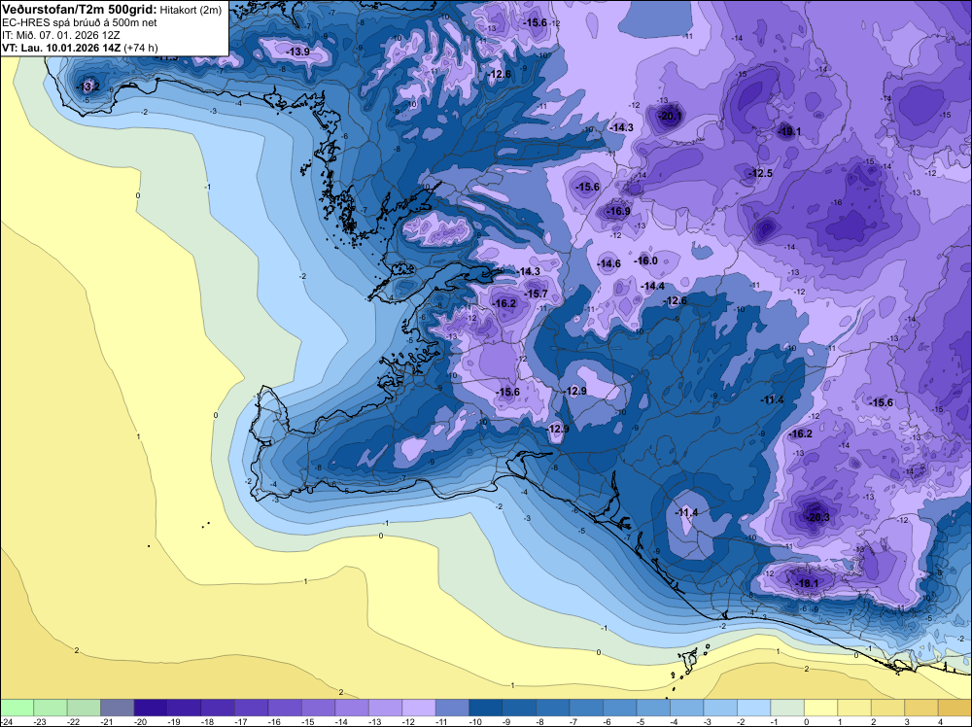Click the -16.9 temperature label

pos(618,211)
